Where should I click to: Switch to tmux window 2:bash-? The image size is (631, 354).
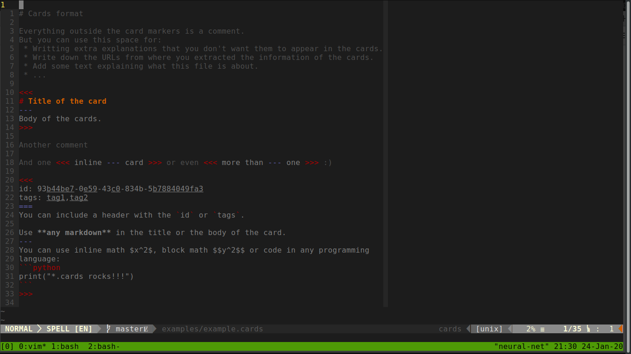[104, 346]
